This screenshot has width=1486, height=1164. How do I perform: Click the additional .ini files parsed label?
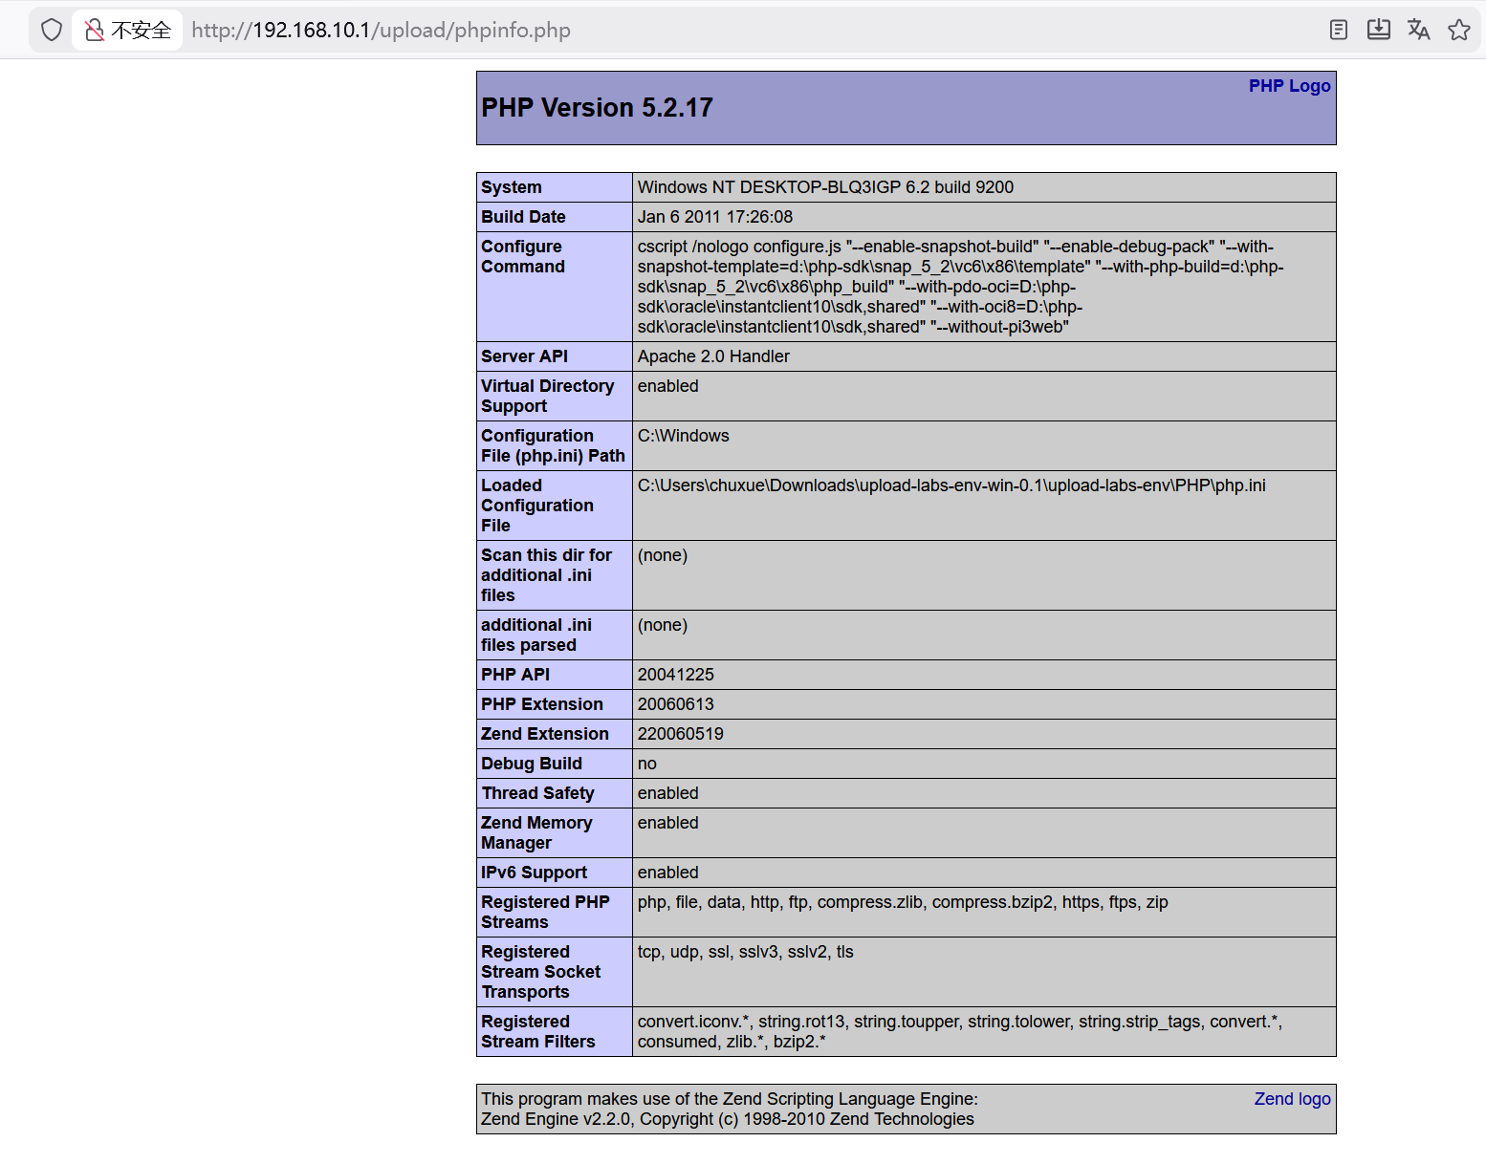click(536, 635)
